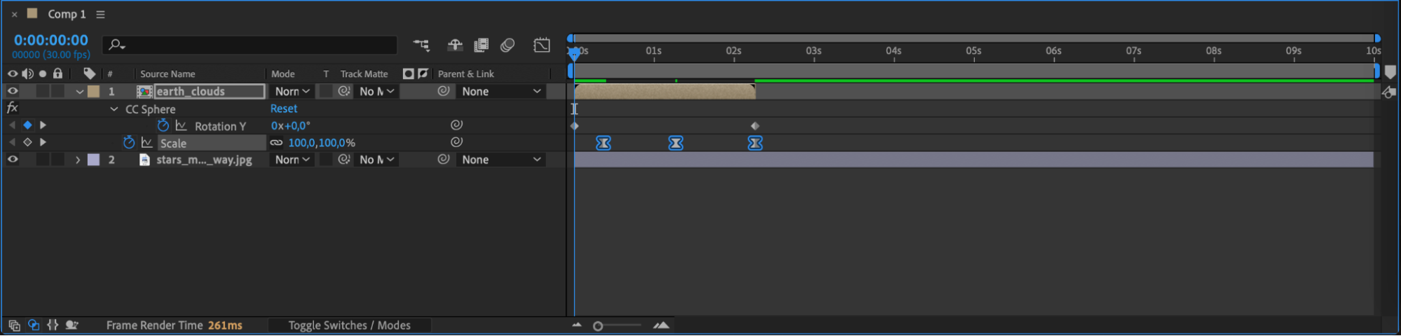The image size is (1401, 336).
Task: Click the timeline zoom slider handle
Action: (x=598, y=326)
